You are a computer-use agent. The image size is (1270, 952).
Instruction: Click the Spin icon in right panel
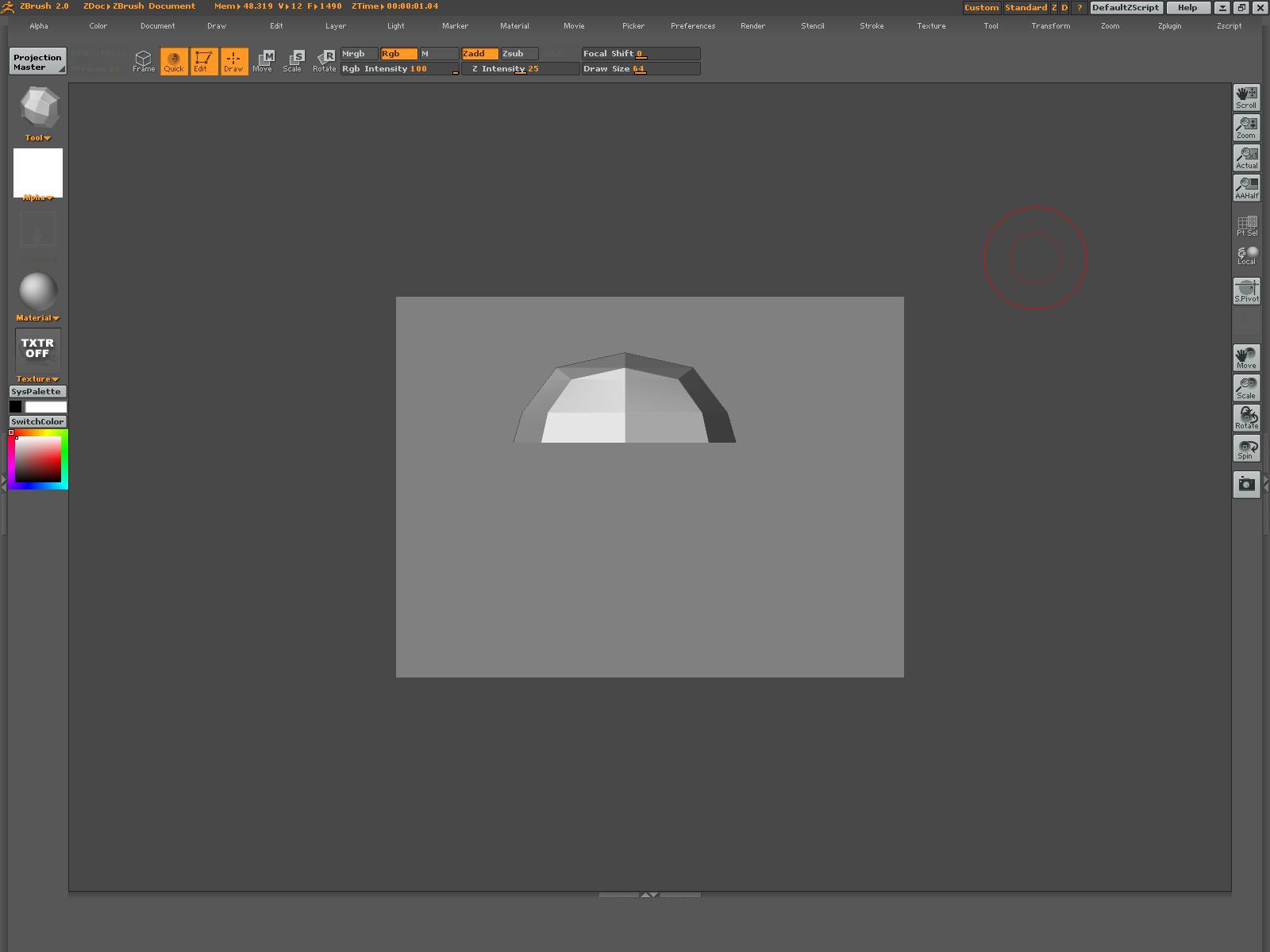[x=1246, y=449]
